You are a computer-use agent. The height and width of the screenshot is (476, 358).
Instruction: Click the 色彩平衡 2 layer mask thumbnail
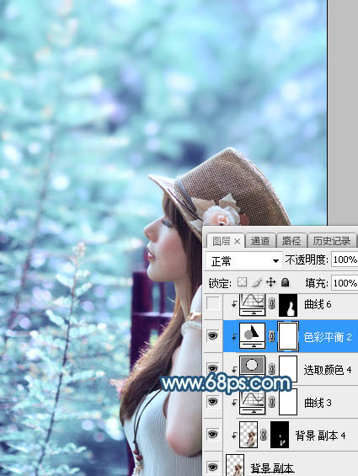click(288, 336)
